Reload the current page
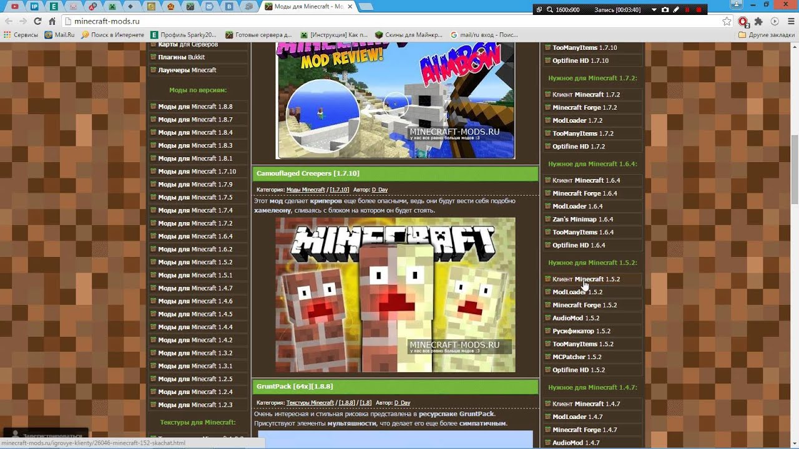The width and height of the screenshot is (799, 449). click(x=37, y=21)
